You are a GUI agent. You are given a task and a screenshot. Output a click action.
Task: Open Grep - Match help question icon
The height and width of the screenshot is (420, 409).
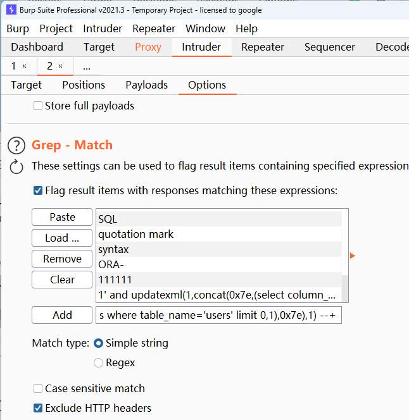tap(16, 145)
